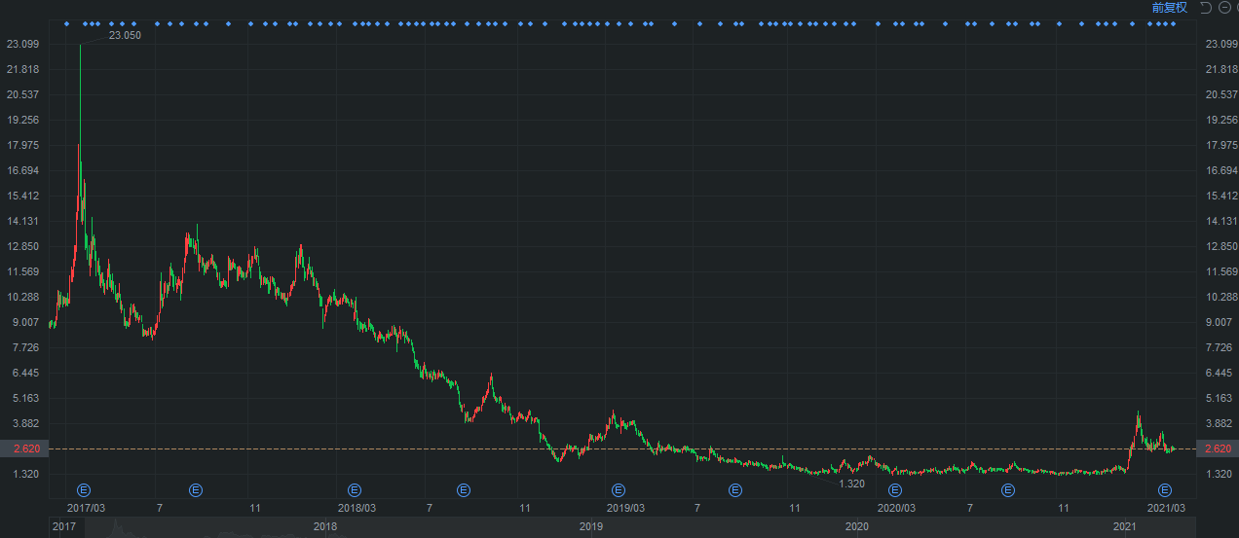Open the E marker between 2020's 7 and 11 labels
The width and height of the screenshot is (1239, 538).
coord(1009,489)
